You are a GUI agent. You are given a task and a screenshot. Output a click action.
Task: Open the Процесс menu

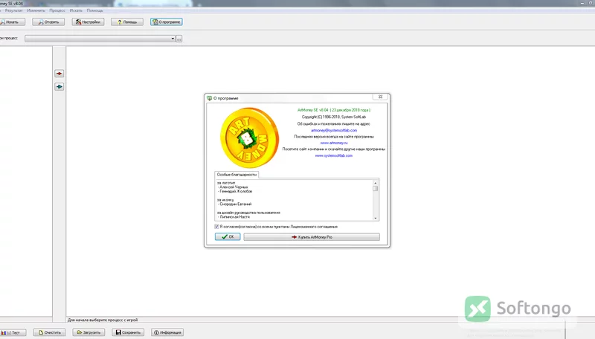click(57, 10)
